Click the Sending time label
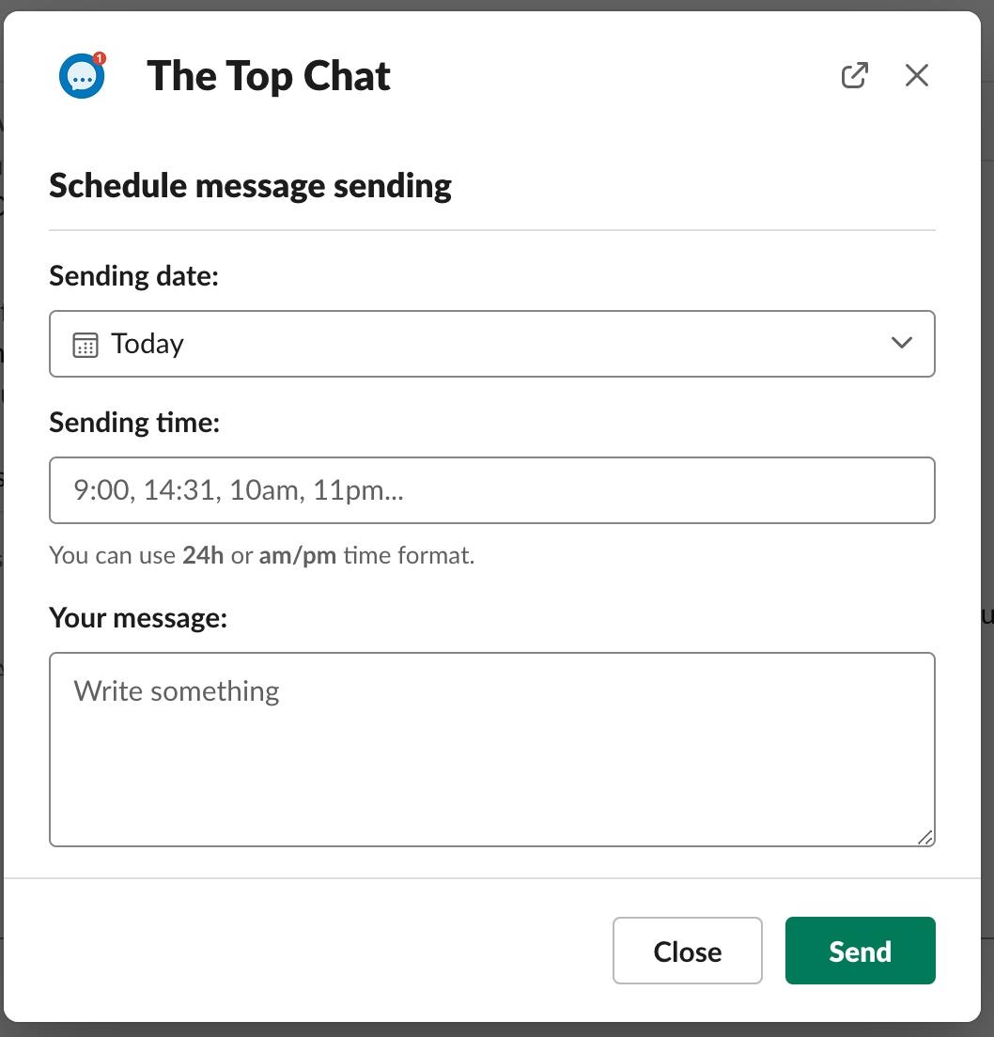Image resolution: width=994 pixels, height=1037 pixels. click(134, 423)
